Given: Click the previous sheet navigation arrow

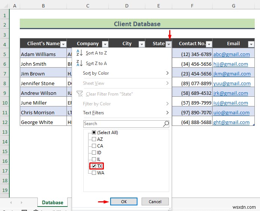Looking at the screenshot, I should point(11,202).
